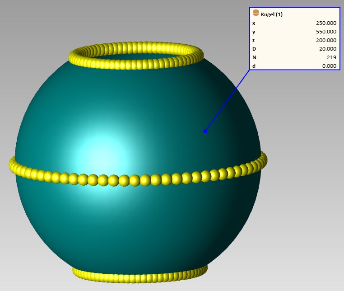Click the N parameter label
This screenshot has width=344, height=291.
pyautogui.click(x=254, y=57)
